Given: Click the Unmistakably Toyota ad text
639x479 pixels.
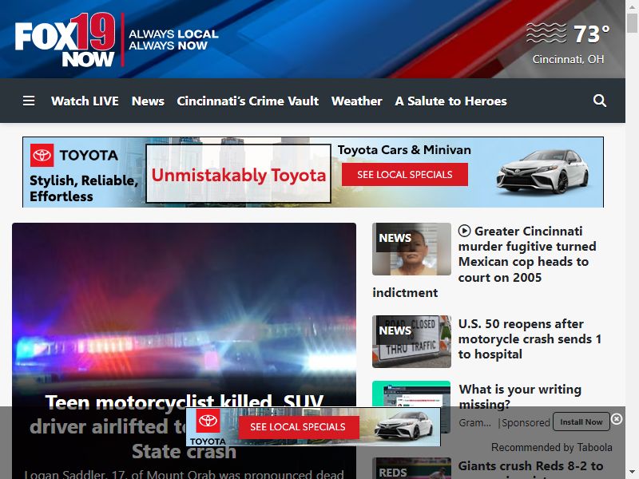Looking at the screenshot, I should 238,175.
